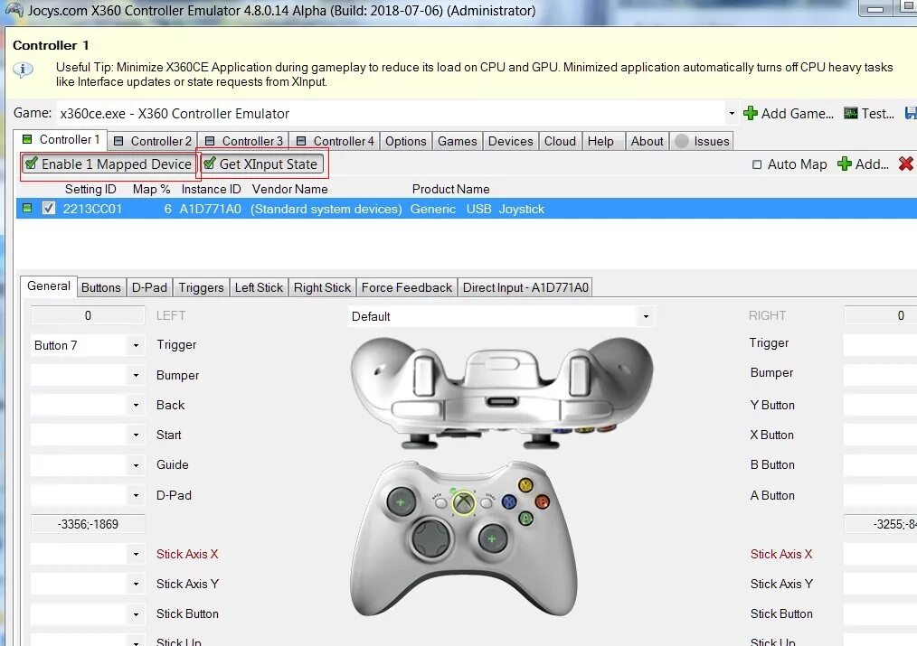The width and height of the screenshot is (917, 646).
Task: Open the left Trigger Button 7 dropdown
Action: pyautogui.click(x=136, y=345)
